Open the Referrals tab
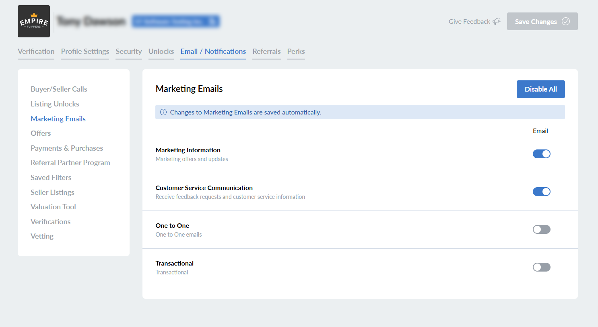This screenshot has width=598, height=327. pos(266,51)
